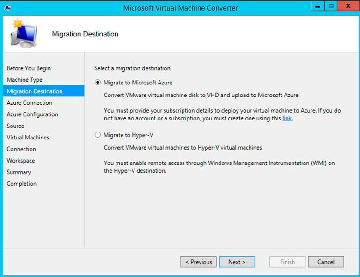Minimize the Virtual Machine Converter window

(x=317, y=6)
